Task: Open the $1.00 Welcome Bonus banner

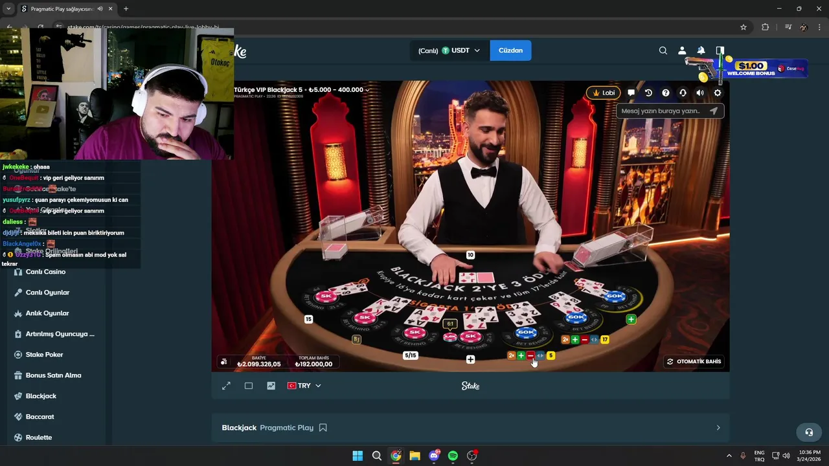Action: point(748,68)
